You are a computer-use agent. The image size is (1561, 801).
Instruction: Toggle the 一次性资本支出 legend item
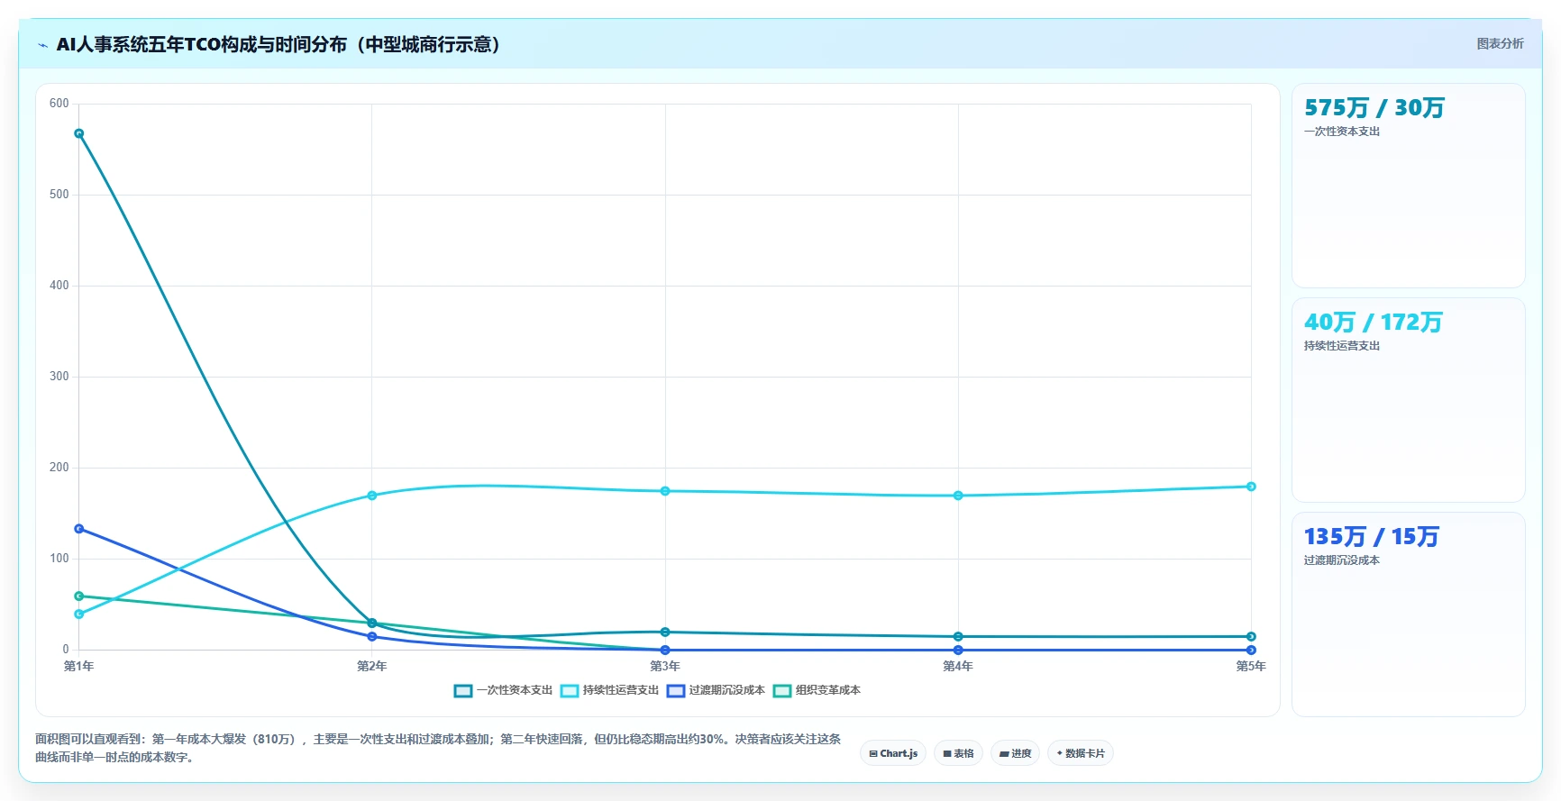click(x=503, y=690)
